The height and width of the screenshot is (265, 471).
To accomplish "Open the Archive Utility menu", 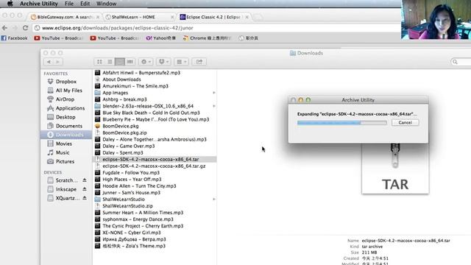I will click(39, 4).
